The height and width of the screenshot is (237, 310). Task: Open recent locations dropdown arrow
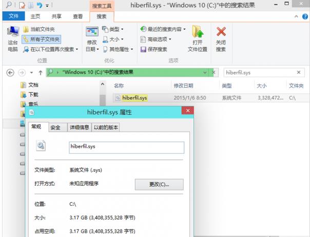point(31,72)
